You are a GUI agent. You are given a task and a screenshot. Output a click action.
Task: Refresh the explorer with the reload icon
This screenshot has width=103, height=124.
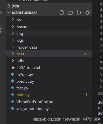pos(79,13)
